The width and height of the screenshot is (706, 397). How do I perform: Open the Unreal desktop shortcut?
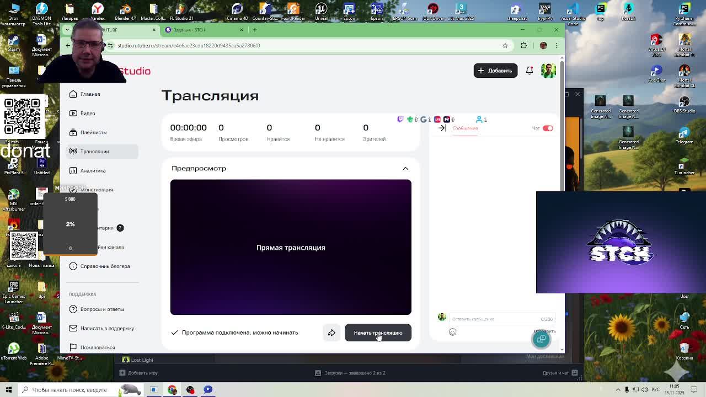(321, 12)
